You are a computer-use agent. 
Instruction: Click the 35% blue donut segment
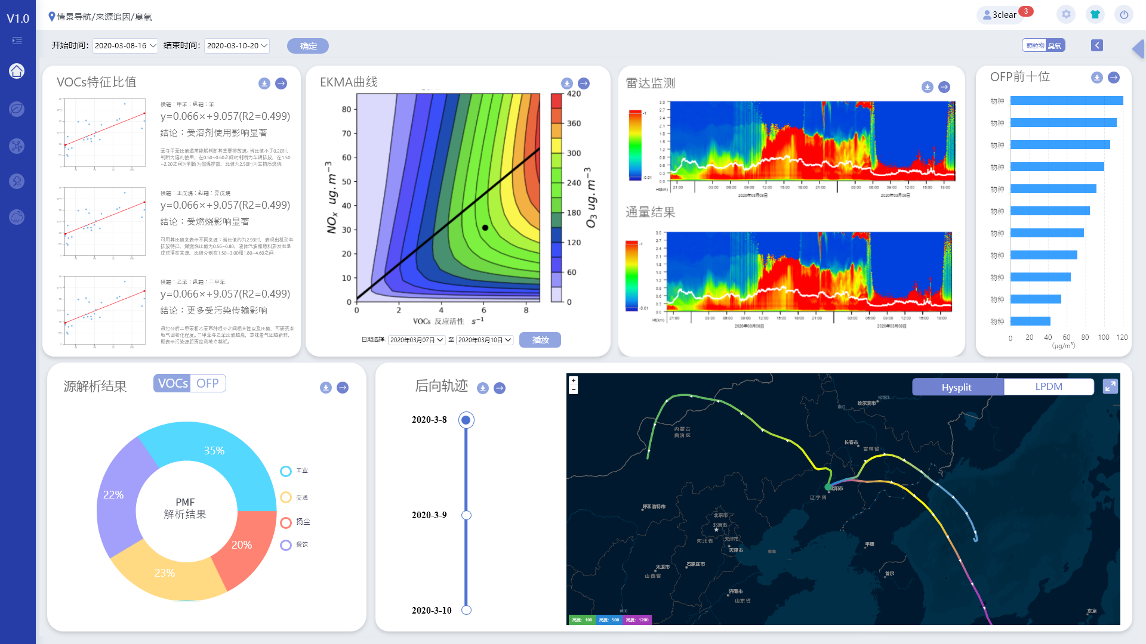click(x=215, y=451)
